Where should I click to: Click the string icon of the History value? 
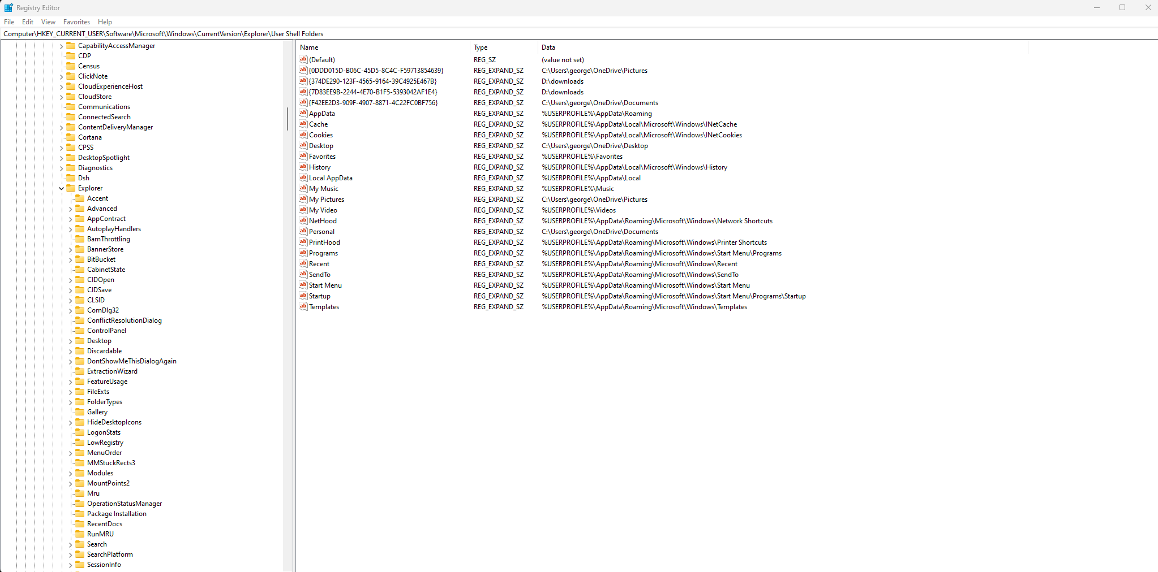[303, 167]
